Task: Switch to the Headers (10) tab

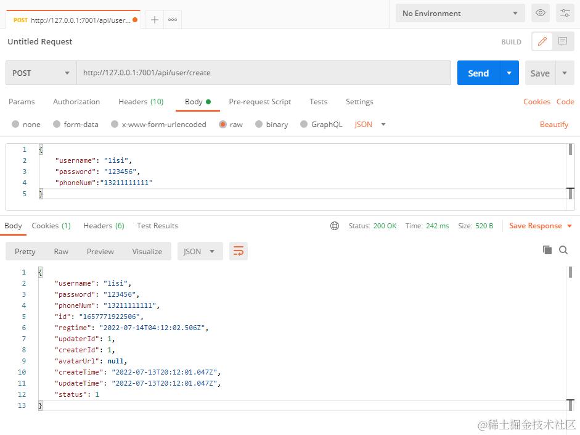Action: [141, 102]
